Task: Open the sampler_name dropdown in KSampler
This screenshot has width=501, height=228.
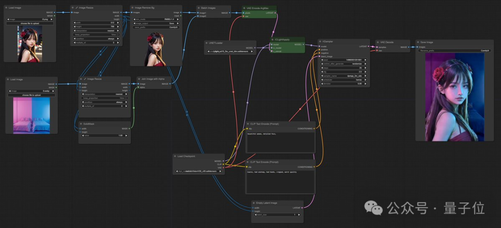Action: pos(344,76)
